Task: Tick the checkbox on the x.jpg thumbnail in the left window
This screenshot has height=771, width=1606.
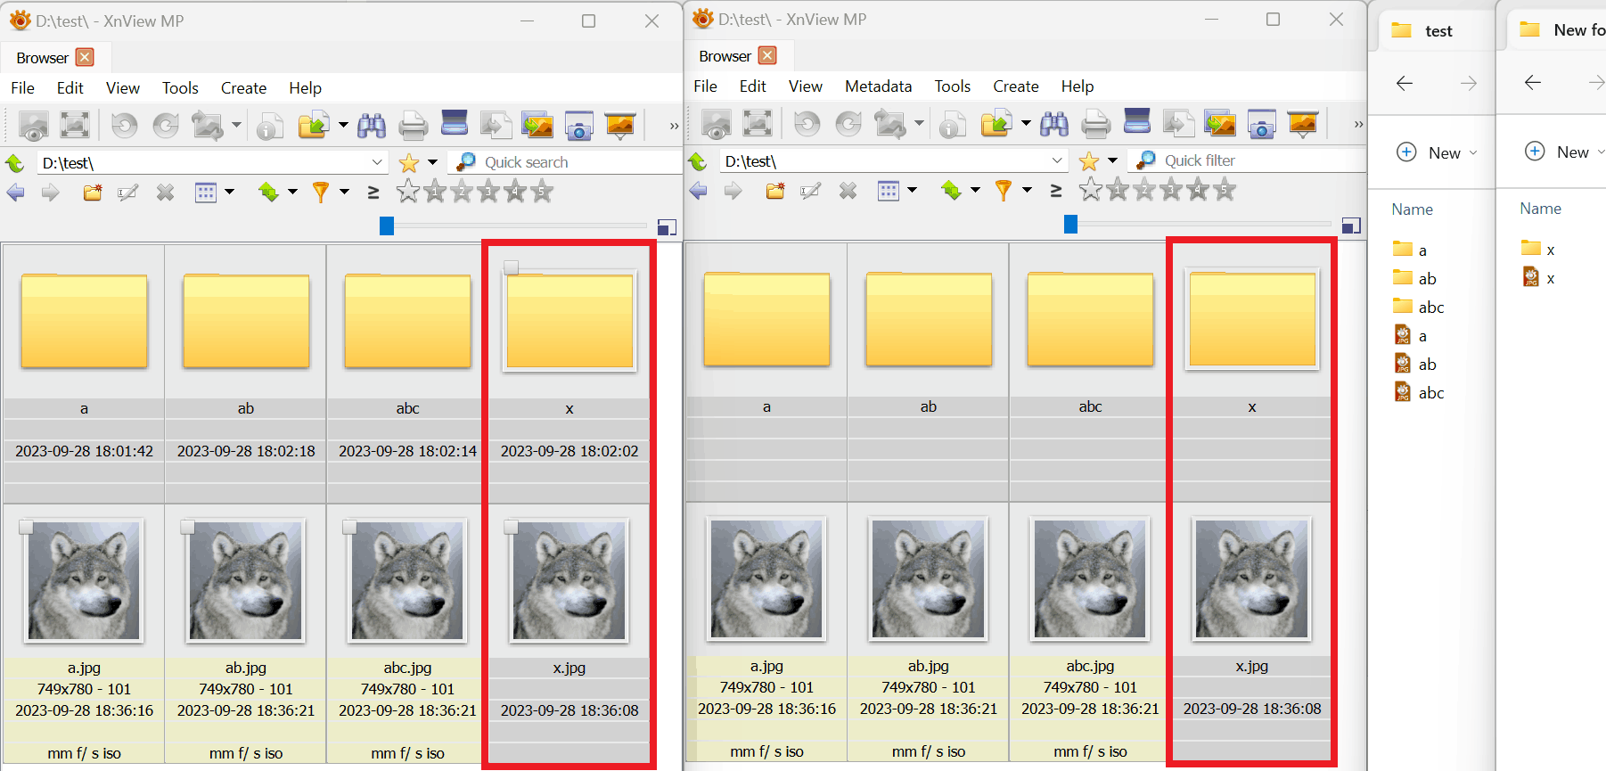Action: [511, 527]
